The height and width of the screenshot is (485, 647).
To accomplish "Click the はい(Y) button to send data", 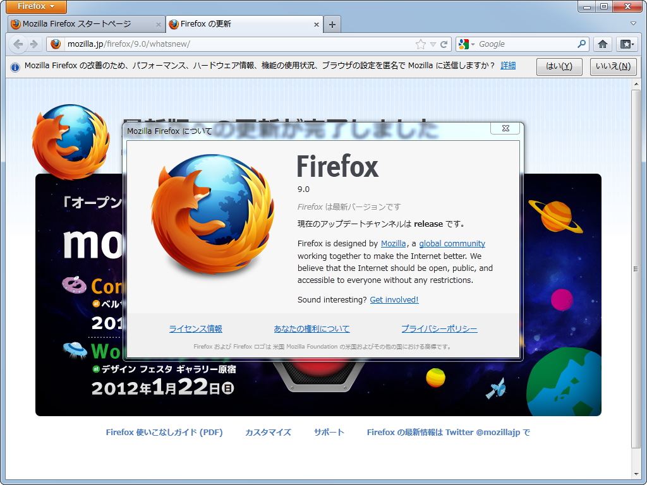I will coord(559,66).
